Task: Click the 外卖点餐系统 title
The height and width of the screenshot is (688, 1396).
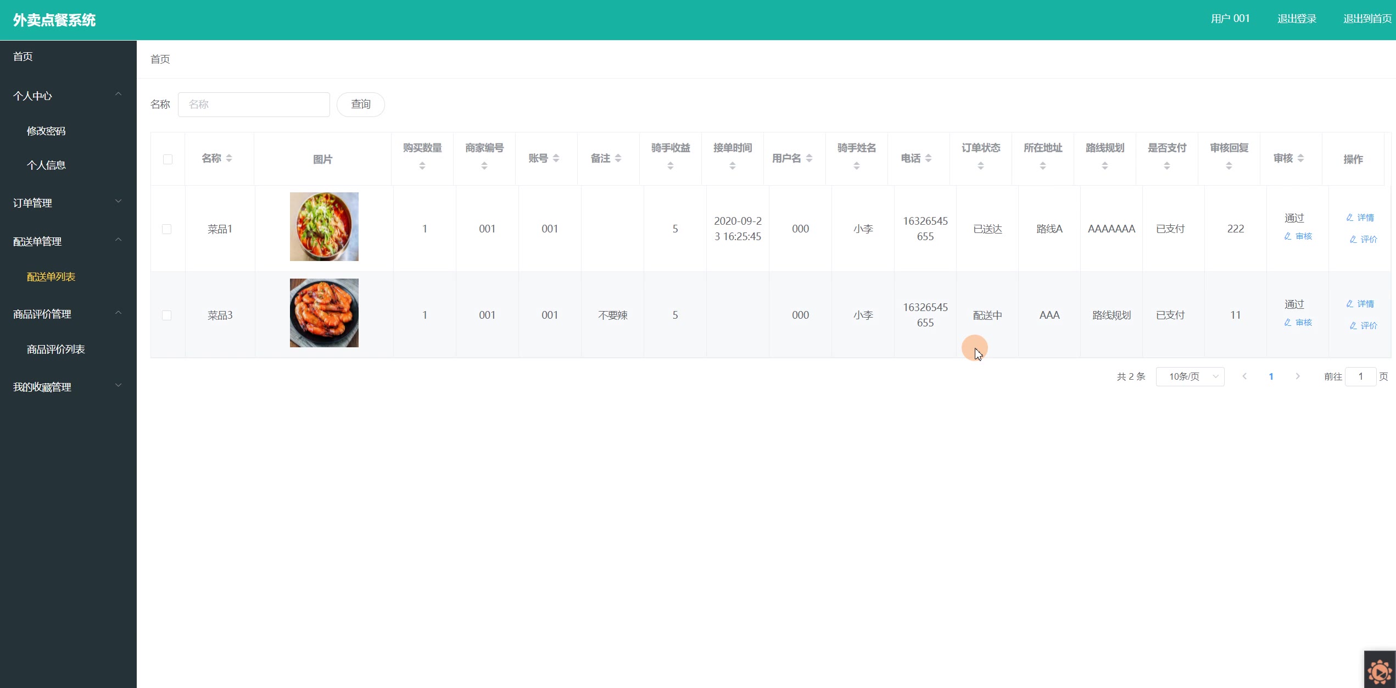Action: click(x=54, y=20)
